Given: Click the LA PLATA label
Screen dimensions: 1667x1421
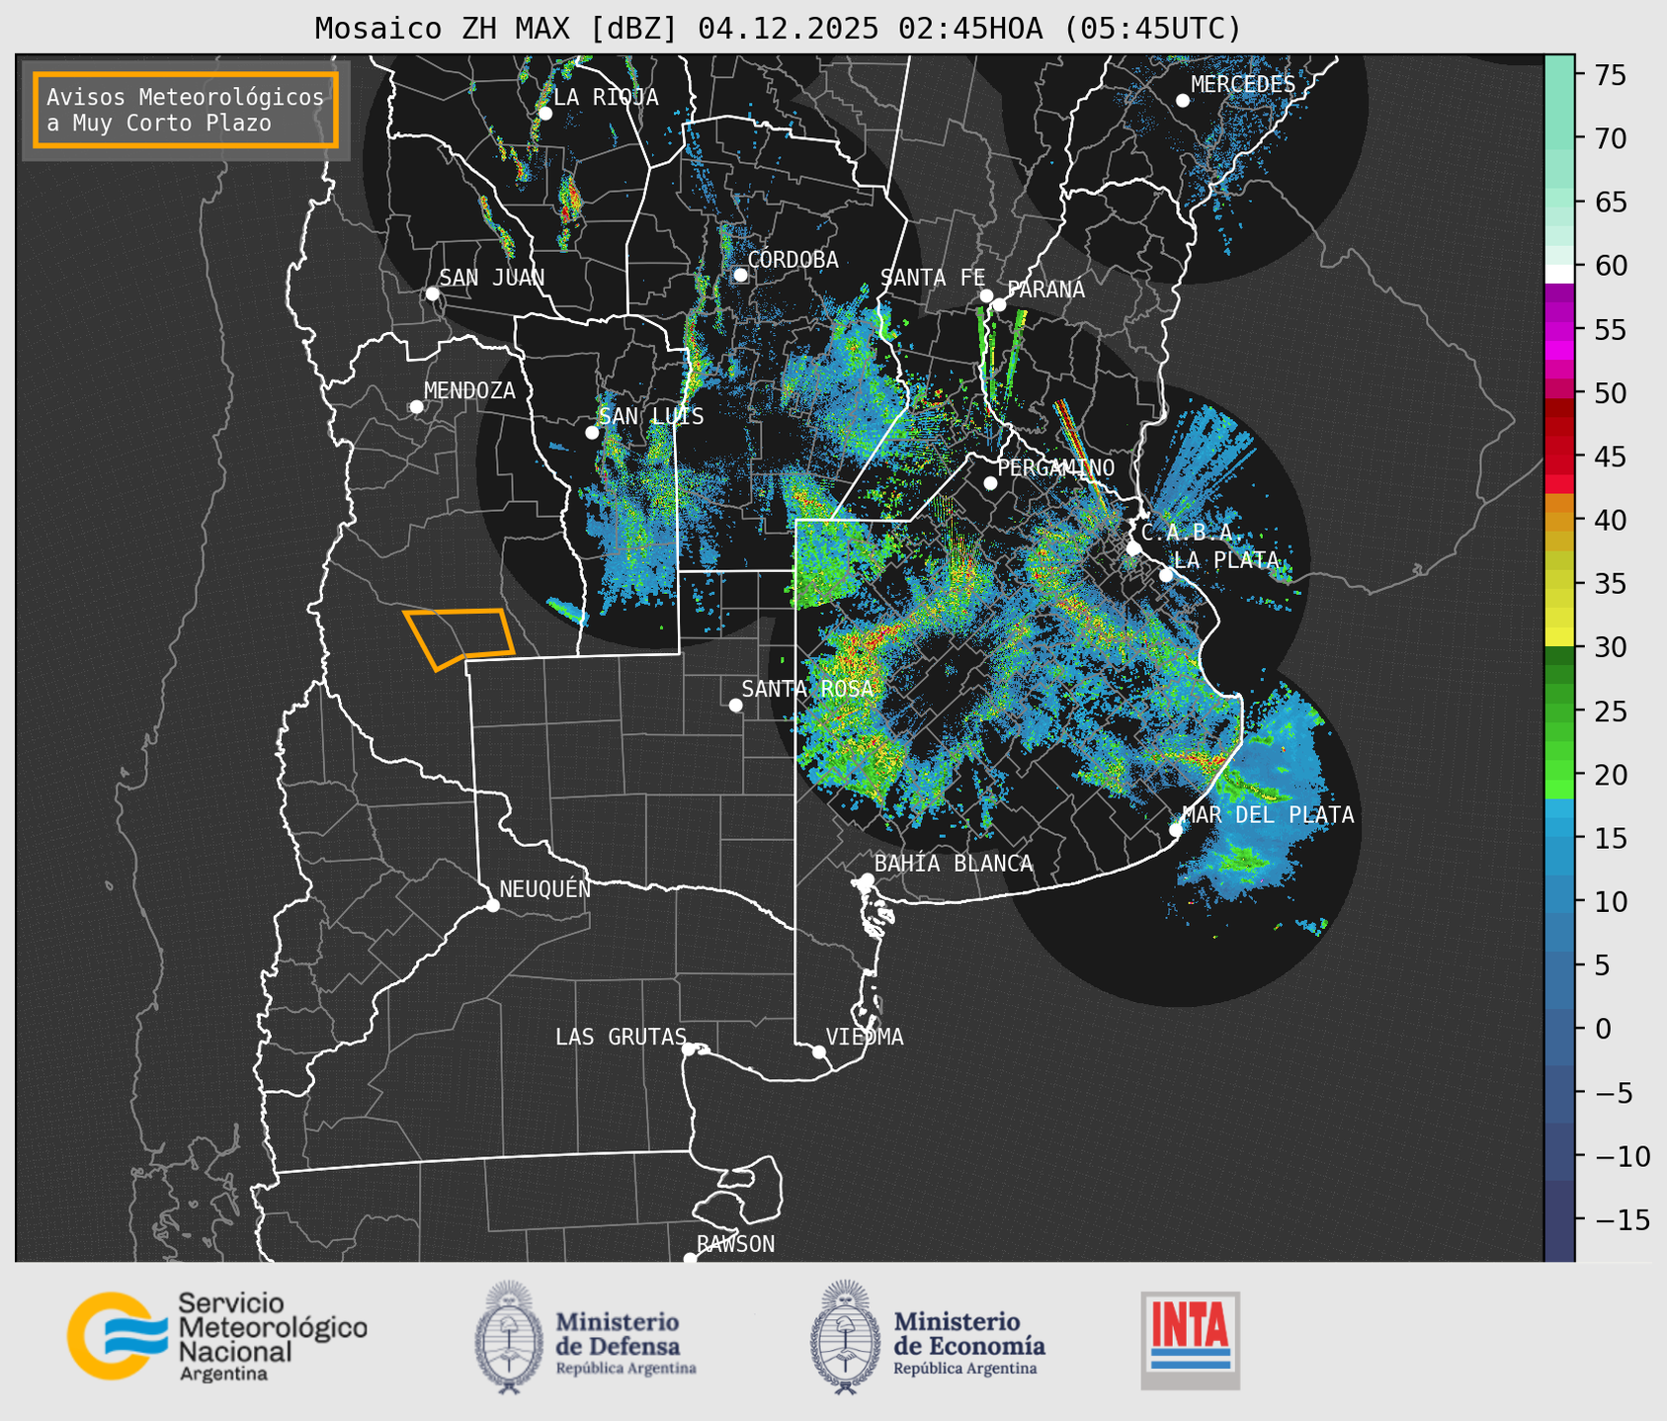Looking at the screenshot, I should coord(1226,560).
